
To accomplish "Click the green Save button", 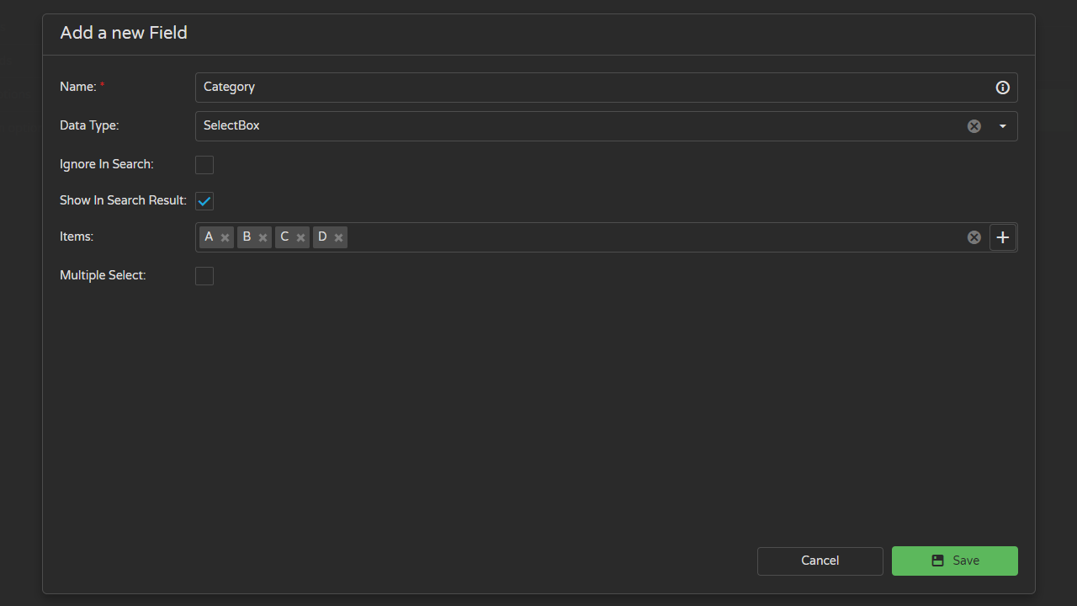I will [x=954, y=561].
